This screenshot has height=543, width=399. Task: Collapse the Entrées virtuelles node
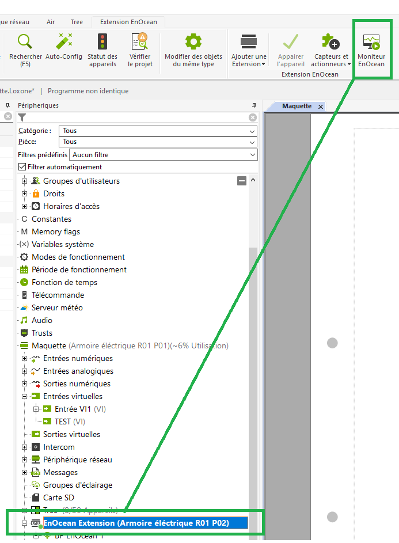click(25, 397)
